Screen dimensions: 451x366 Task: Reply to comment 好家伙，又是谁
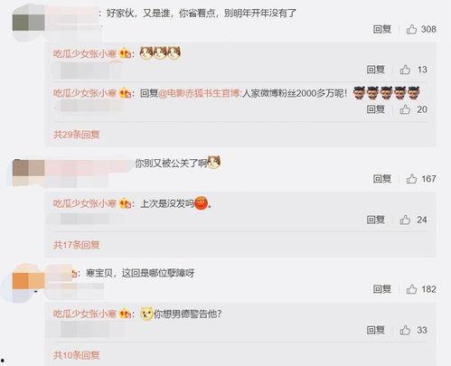coord(382,29)
